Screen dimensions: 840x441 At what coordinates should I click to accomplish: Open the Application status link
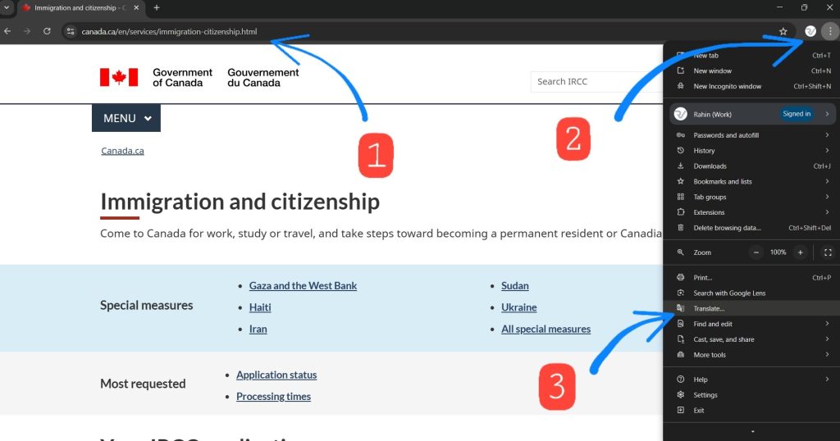[276, 375]
